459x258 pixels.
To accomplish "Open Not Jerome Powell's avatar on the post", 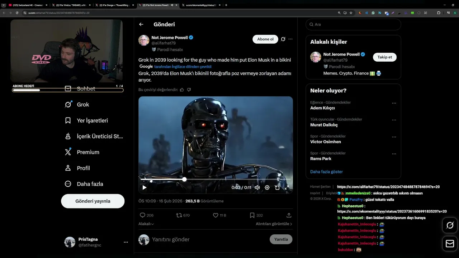I will coord(144,40).
